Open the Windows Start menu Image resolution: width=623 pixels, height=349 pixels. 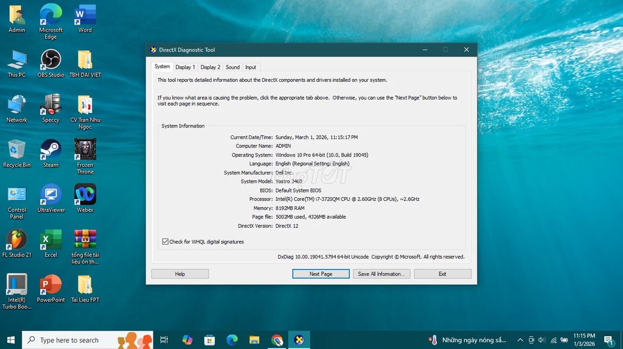(11, 340)
